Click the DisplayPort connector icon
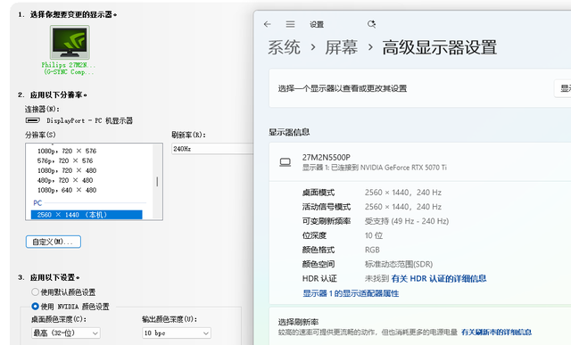This screenshot has width=571, height=345. [x=33, y=120]
